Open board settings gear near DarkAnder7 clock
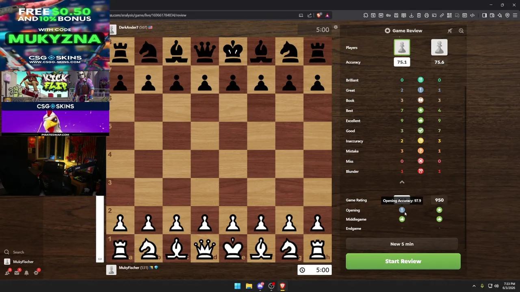The height and width of the screenshot is (292, 520). [x=336, y=27]
